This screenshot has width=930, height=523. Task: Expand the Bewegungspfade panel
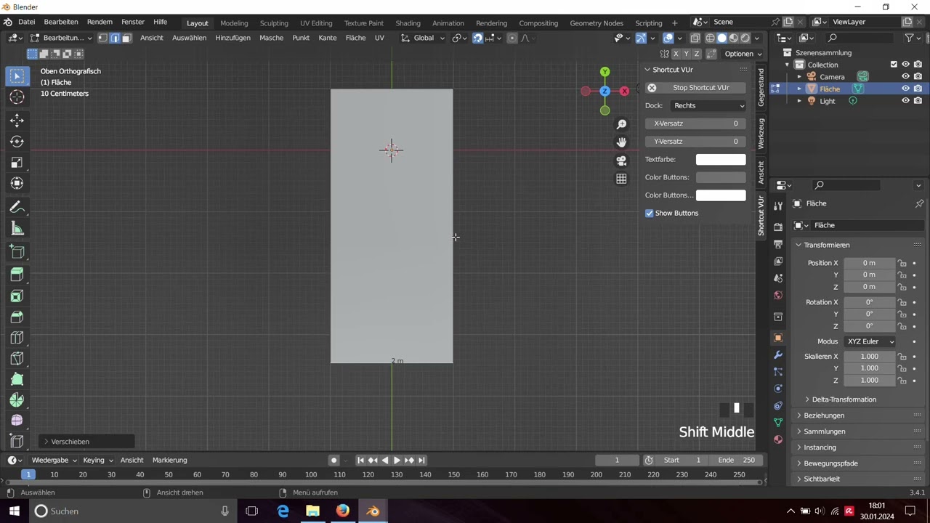pos(830,463)
